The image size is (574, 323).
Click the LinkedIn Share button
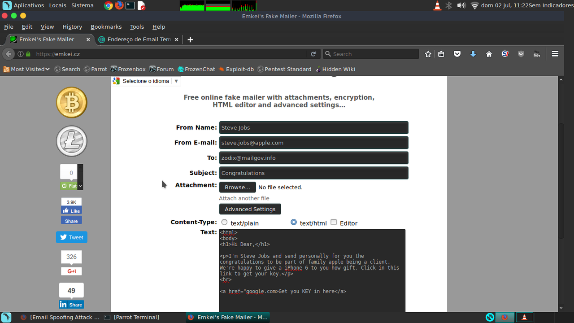click(71, 305)
